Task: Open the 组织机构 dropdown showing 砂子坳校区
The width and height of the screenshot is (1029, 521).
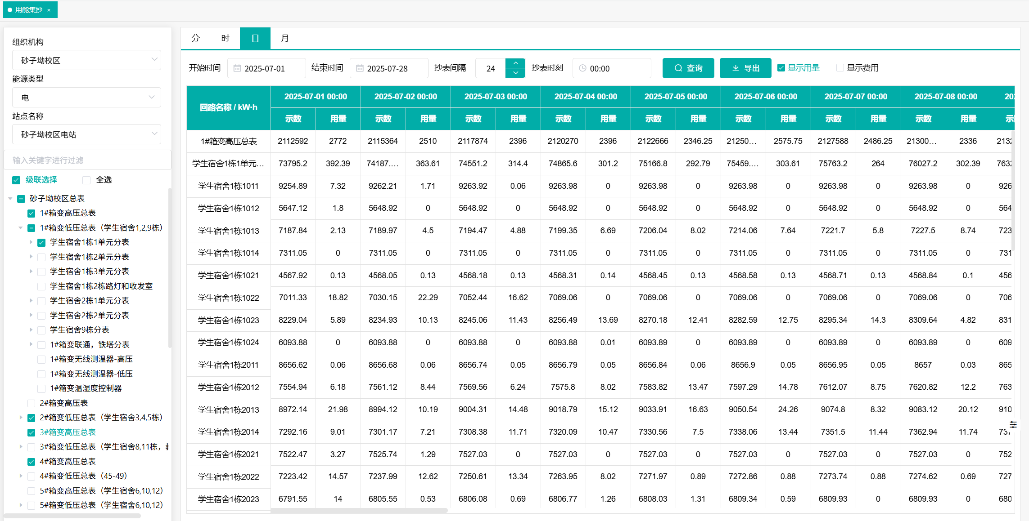Action: tap(86, 60)
